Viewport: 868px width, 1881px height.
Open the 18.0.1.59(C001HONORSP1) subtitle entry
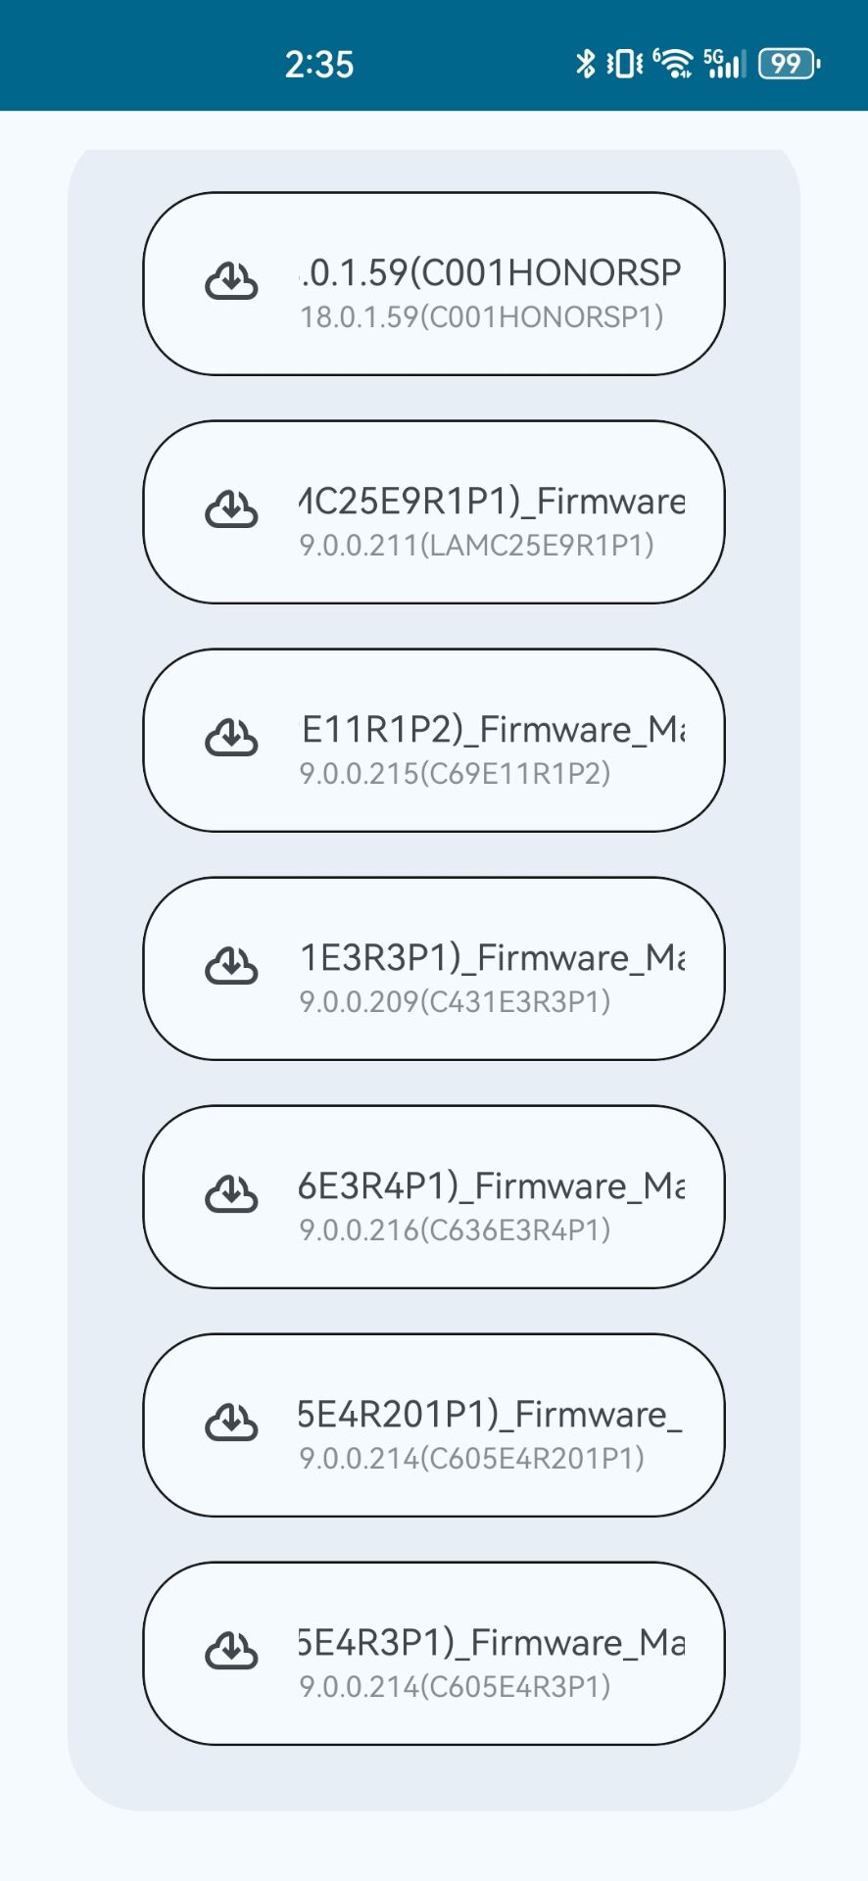(x=481, y=317)
